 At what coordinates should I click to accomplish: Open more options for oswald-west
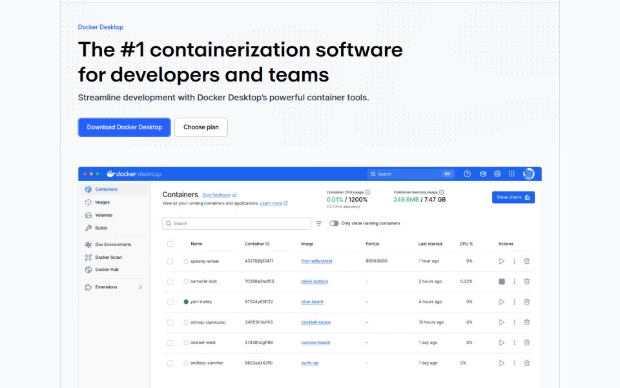click(514, 343)
